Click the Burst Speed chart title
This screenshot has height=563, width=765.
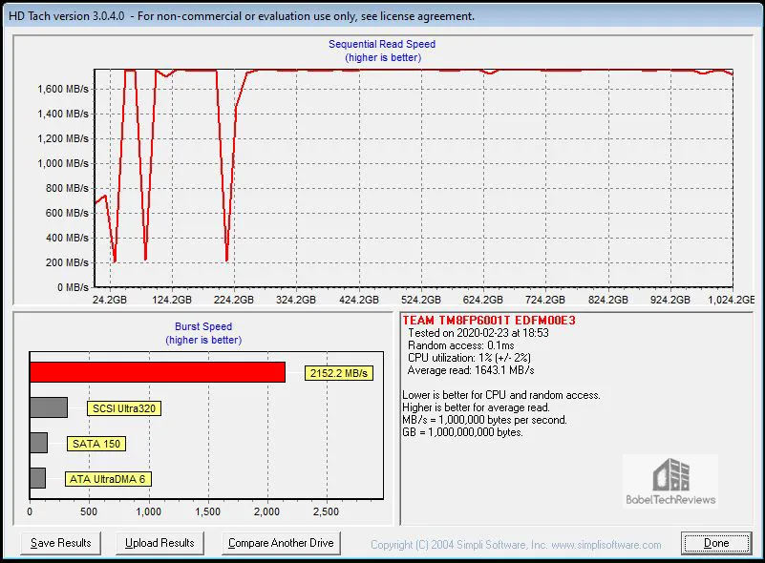pos(203,326)
